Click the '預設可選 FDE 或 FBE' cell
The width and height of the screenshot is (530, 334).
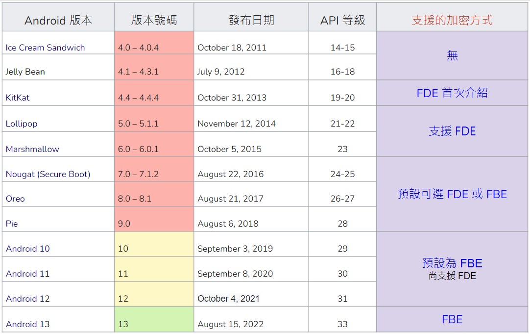[452, 194]
